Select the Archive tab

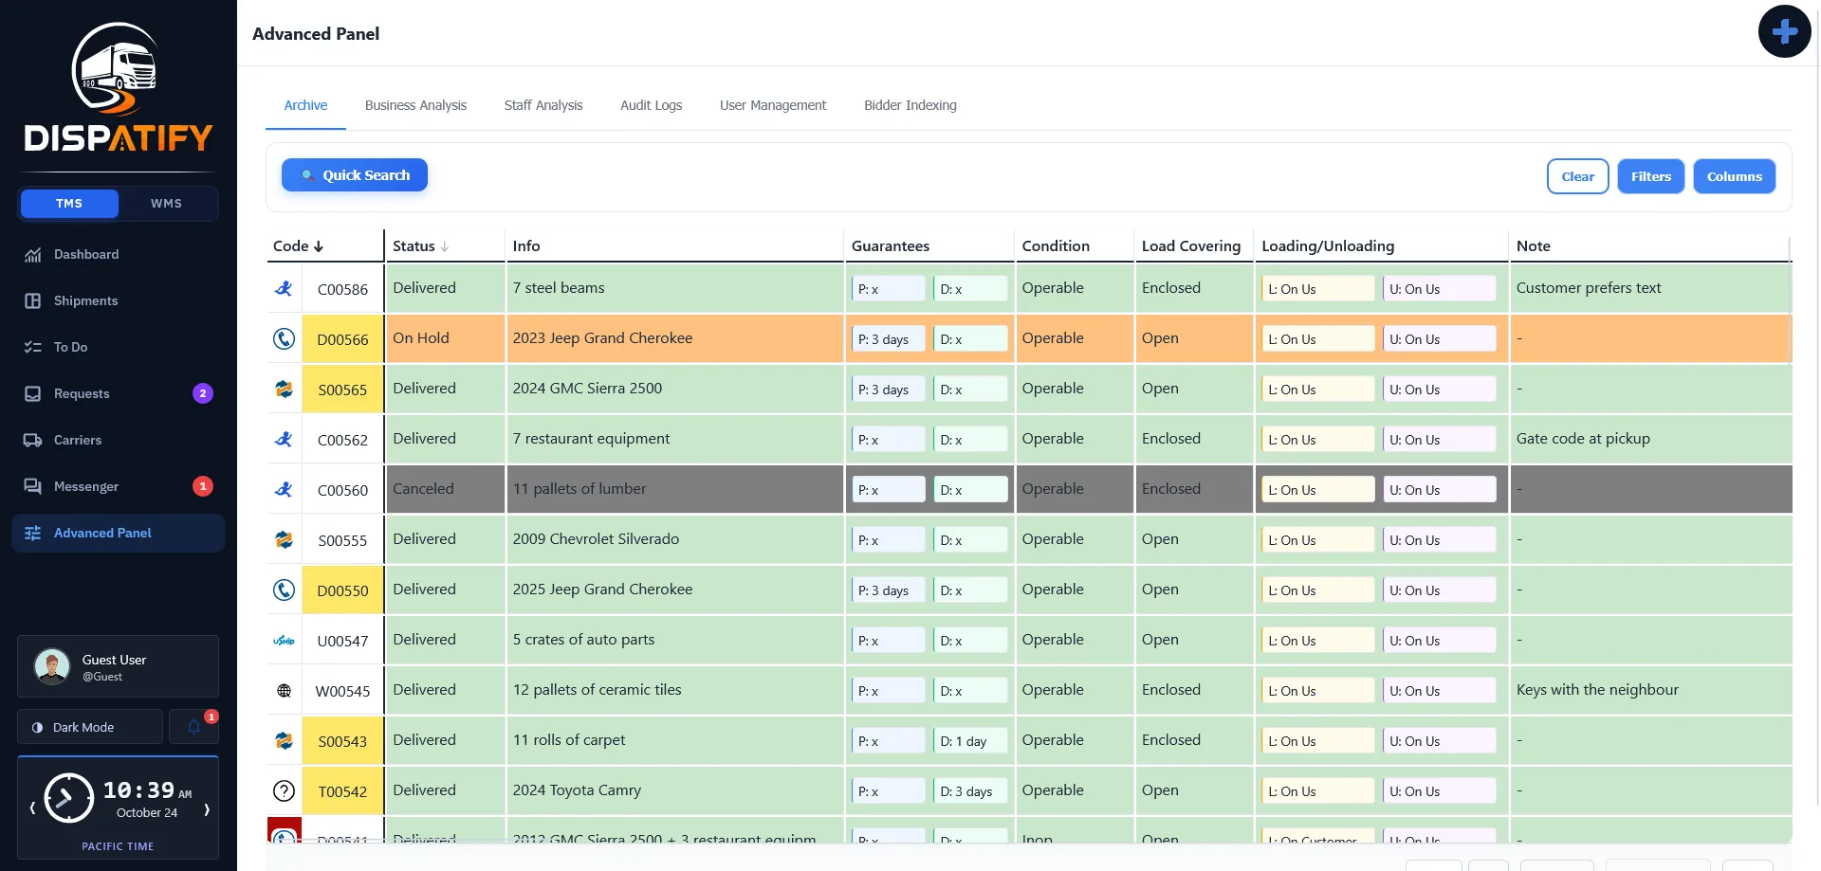click(305, 105)
